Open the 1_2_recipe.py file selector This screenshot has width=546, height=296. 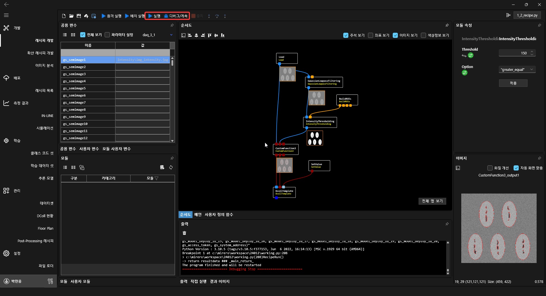(x=527, y=15)
